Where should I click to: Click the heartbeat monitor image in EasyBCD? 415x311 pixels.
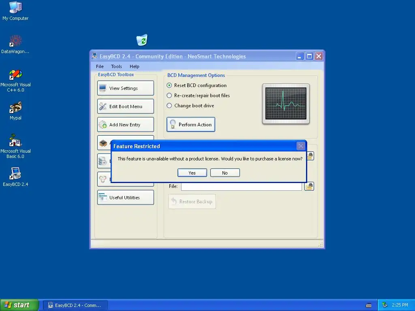coord(286,104)
